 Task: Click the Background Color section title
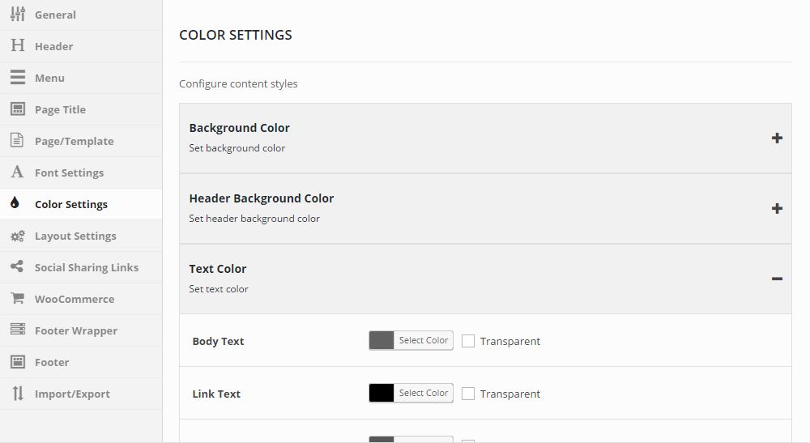[x=239, y=128]
